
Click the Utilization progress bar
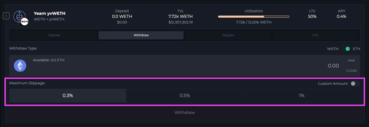tap(253, 17)
